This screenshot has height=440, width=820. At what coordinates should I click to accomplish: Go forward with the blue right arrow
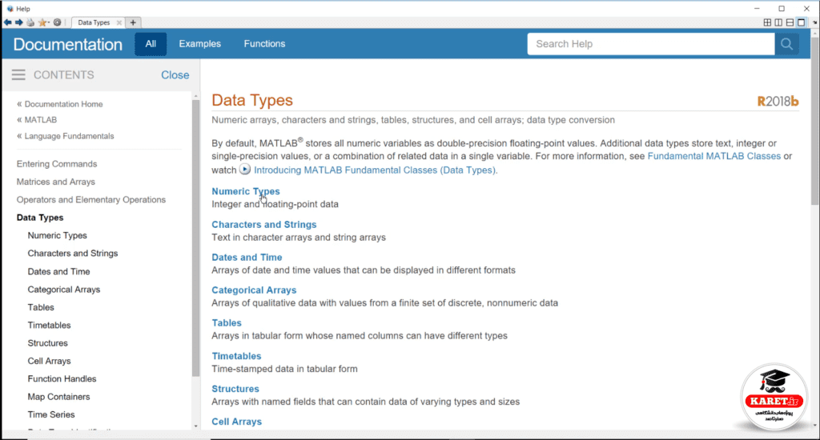pyautogui.click(x=19, y=22)
